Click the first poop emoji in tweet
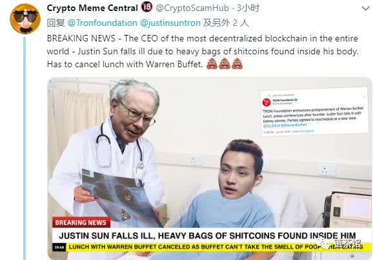373x260 pixels. tap(212, 64)
